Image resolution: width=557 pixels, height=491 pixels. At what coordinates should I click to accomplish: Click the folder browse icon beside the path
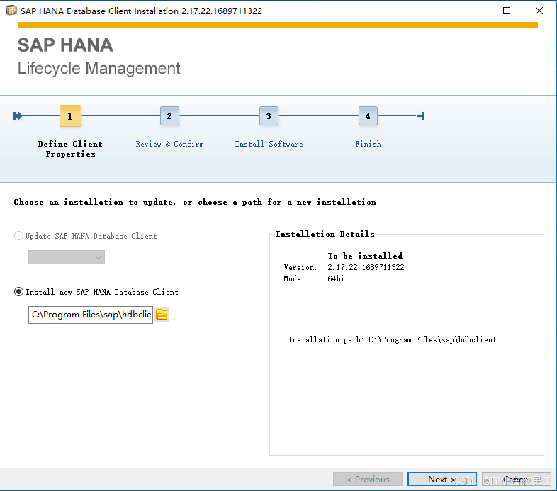pos(162,315)
